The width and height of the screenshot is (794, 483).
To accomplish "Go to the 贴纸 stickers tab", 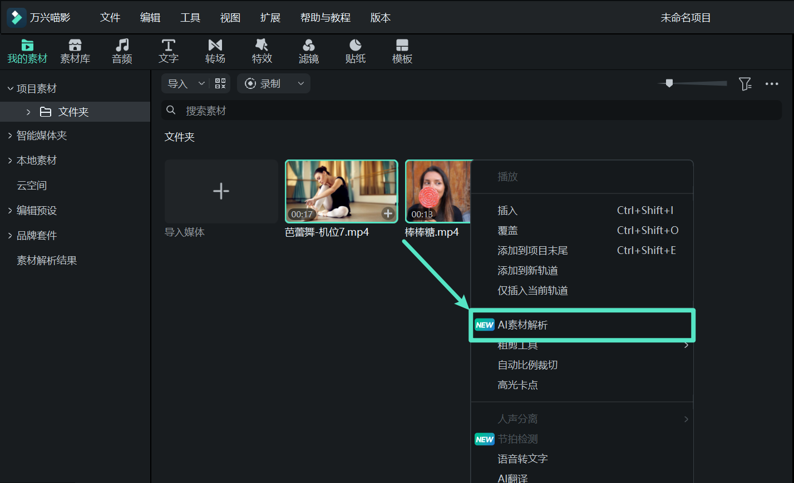I will (356, 52).
